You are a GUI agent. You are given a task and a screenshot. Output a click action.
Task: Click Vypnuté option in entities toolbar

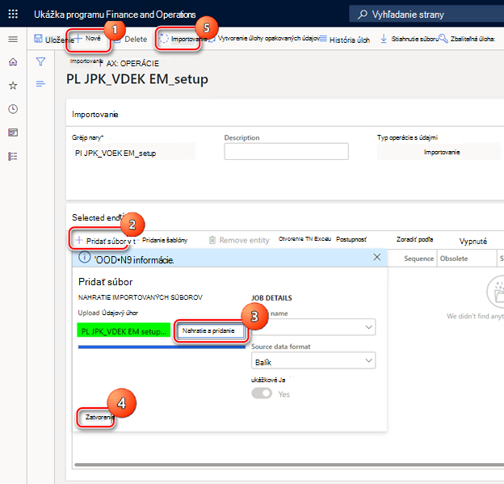tap(472, 242)
